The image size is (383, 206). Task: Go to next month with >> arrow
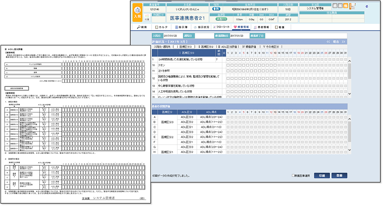click(343, 42)
